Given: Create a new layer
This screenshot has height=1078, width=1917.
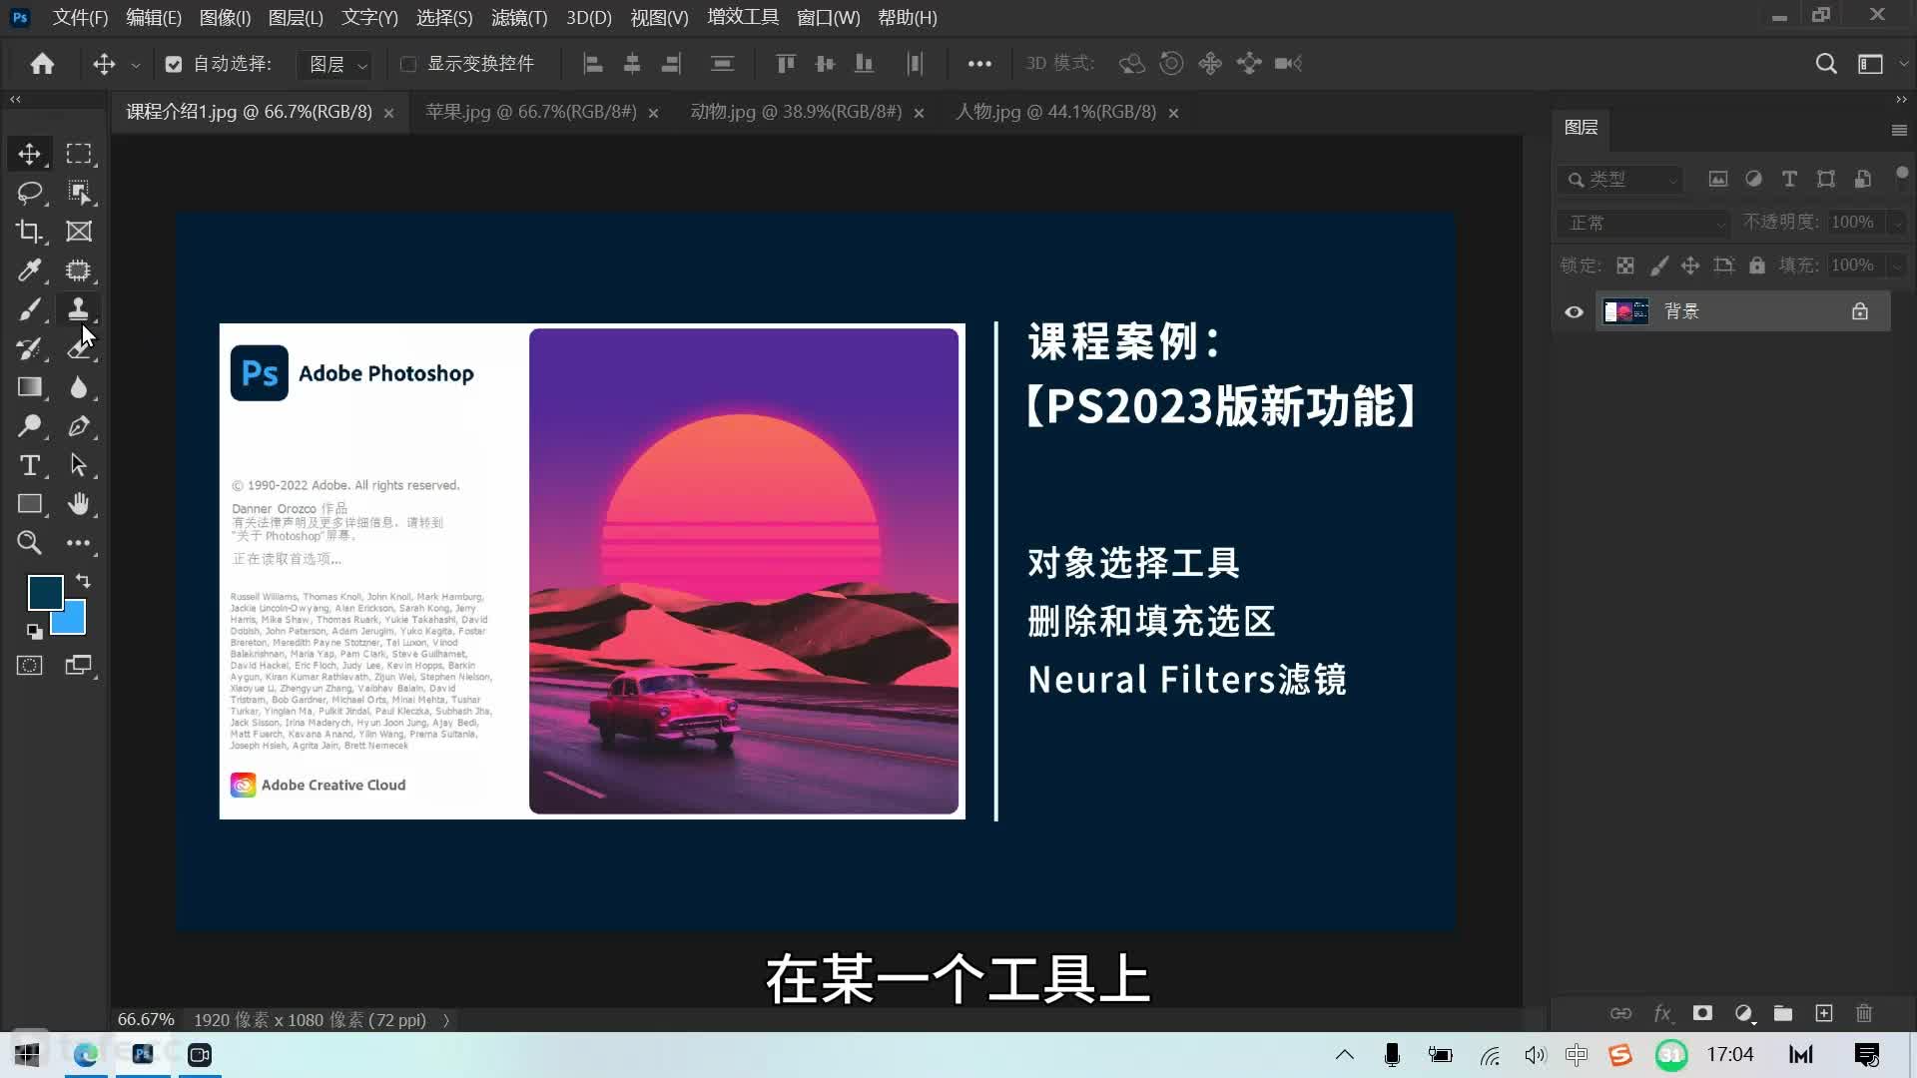Looking at the screenshot, I should pos(1823,1013).
